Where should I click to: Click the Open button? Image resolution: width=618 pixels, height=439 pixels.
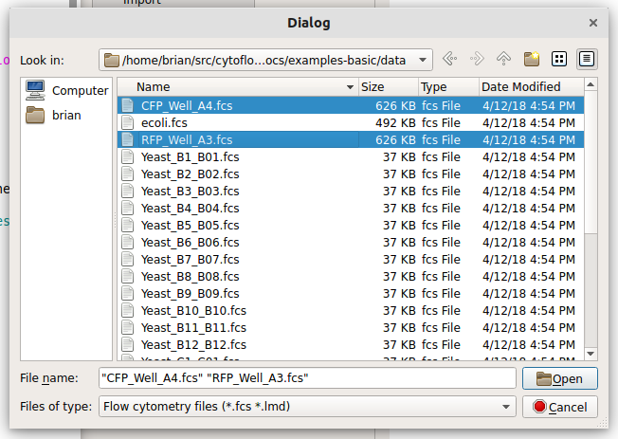click(x=559, y=378)
